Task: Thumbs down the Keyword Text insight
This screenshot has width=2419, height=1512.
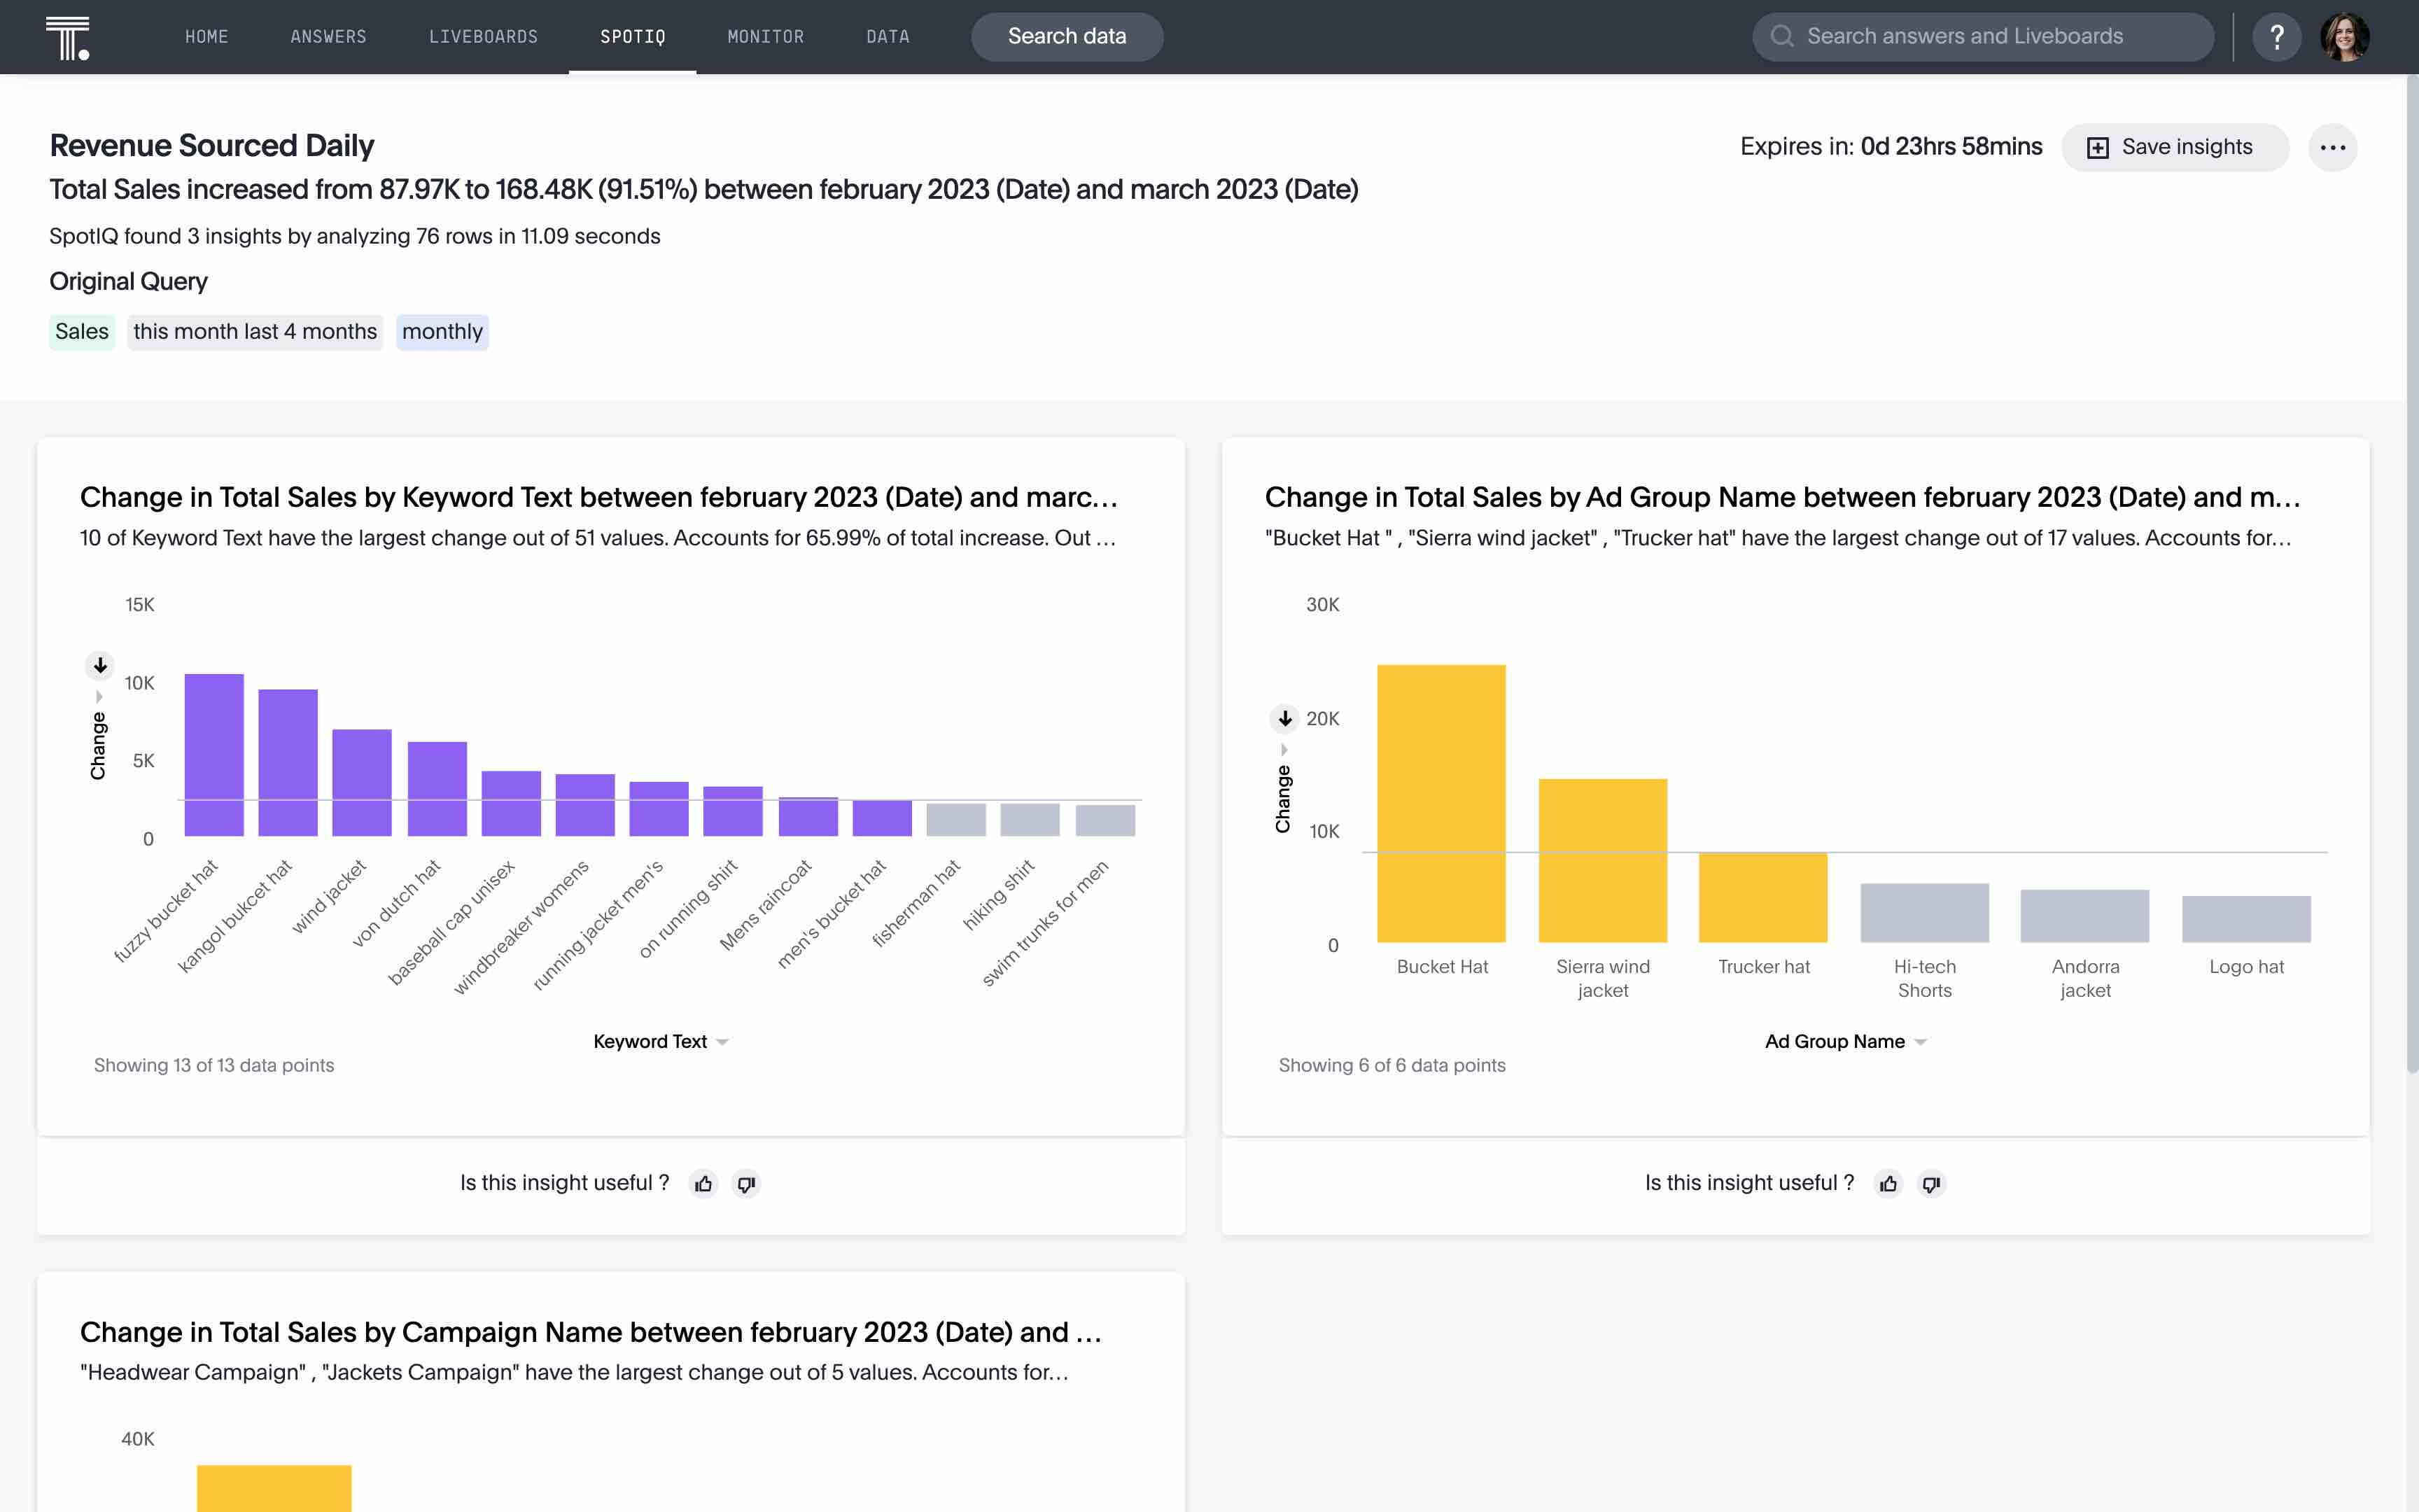Action: pyautogui.click(x=745, y=1184)
